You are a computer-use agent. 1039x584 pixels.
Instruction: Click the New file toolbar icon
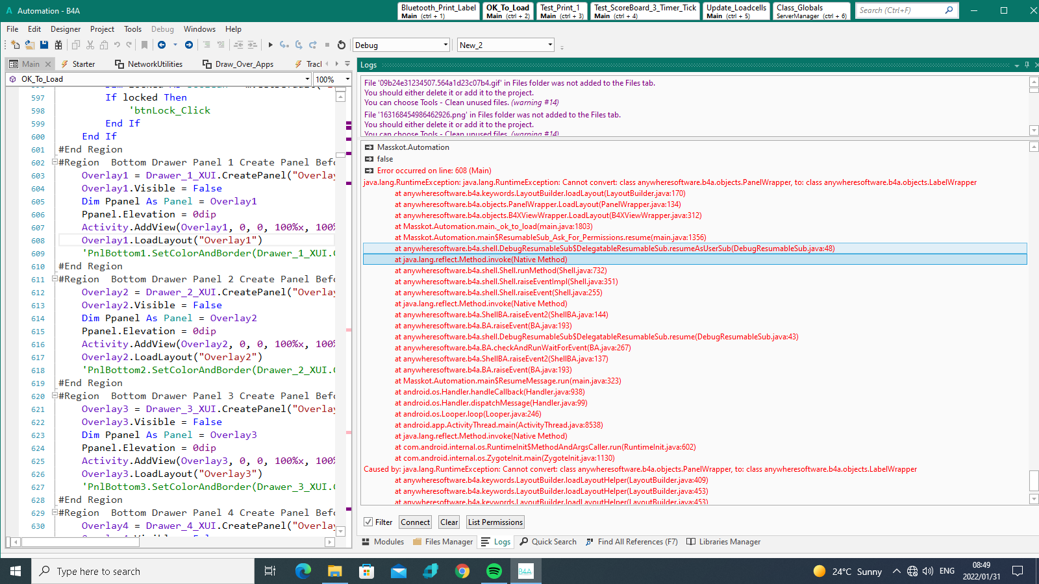coord(15,45)
